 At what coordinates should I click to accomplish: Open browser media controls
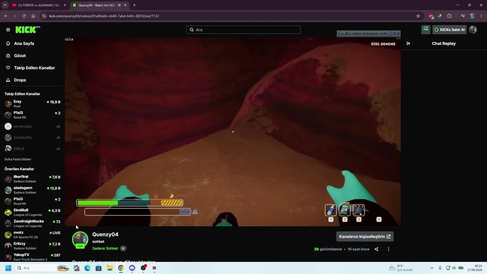[463, 16]
